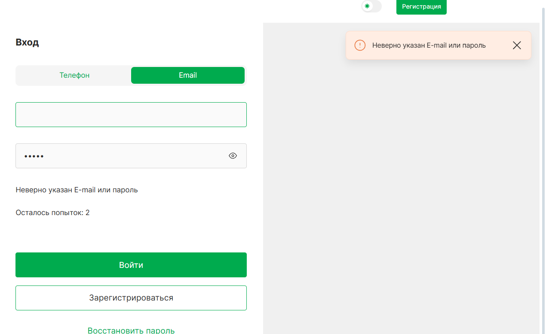The width and height of the screenshot is (546, 334).
Task: Focus the empty email input field
Action: point(131,115)
